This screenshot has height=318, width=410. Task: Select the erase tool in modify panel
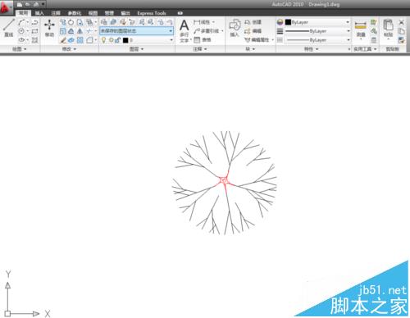coord(63,40)
